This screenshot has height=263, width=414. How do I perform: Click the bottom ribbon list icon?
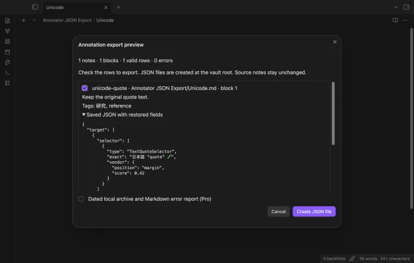[x=7, y=84]
